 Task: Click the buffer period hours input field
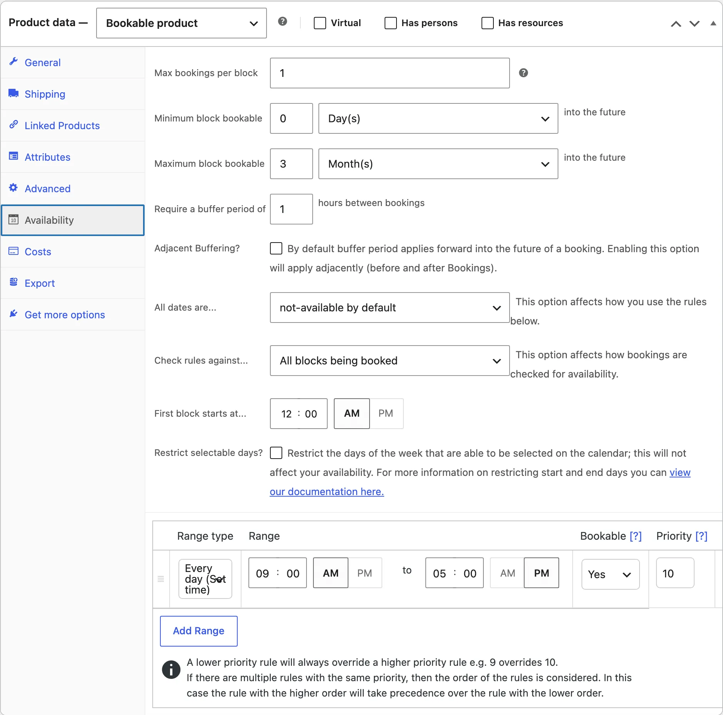click(291, 209)
